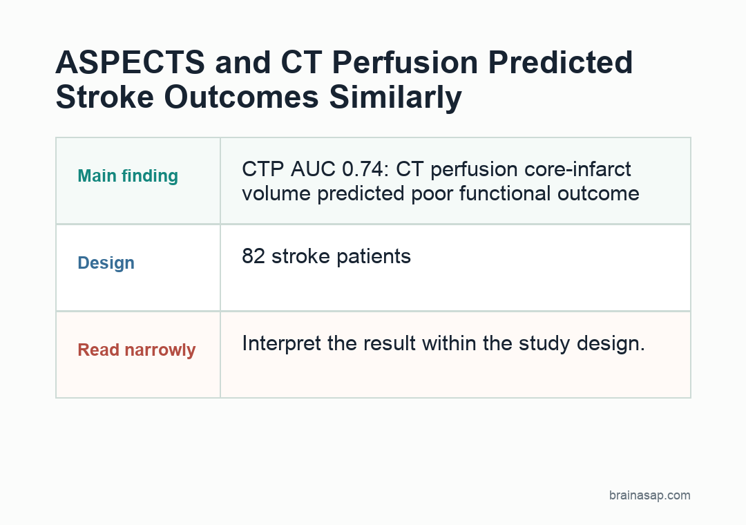Click 'Interpret the result within the study design' sentence
Viewport: 746px width, 525px height.
click(x=443, y=343)
